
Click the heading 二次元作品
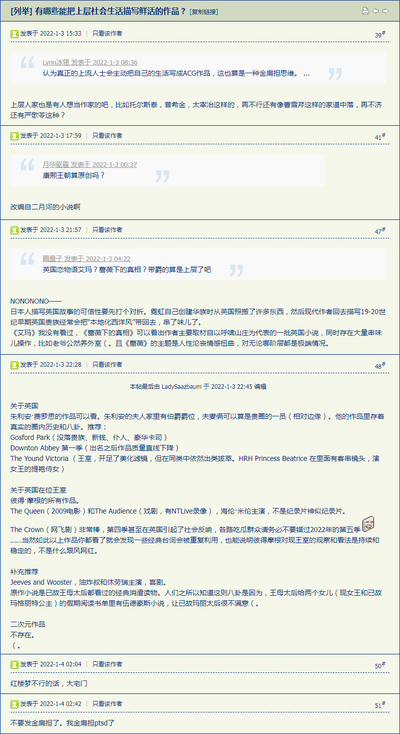click(28, 624)
